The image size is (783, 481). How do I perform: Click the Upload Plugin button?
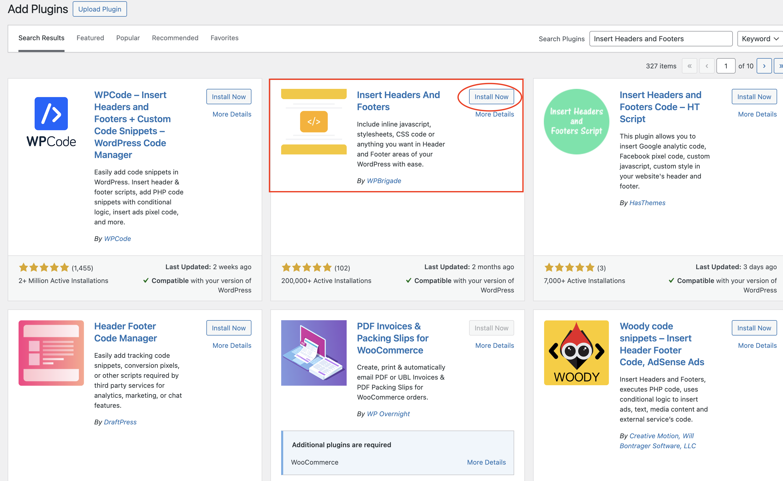pyautogui.click(x=100, y=9)
